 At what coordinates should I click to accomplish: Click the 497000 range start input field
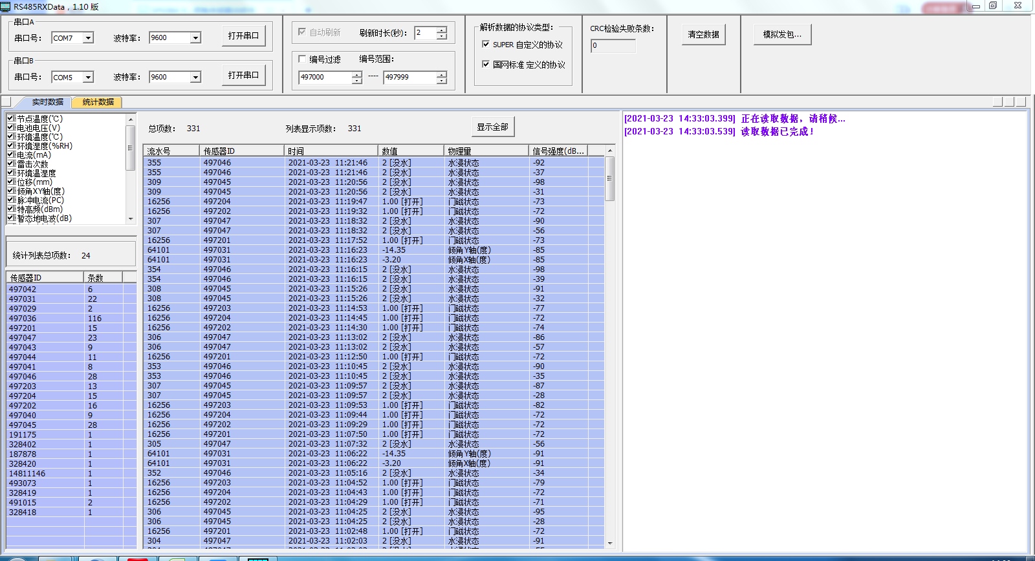(325, 78)
